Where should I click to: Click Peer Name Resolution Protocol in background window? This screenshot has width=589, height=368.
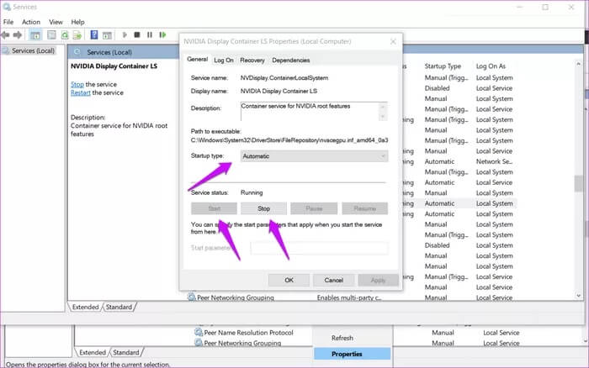tap(248, 333)
